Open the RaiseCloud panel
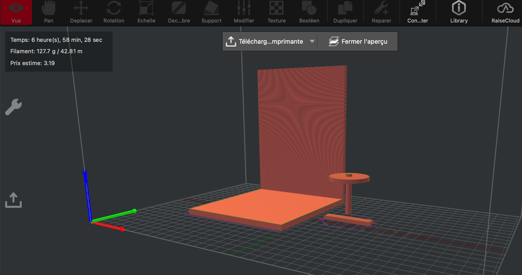 coord(505,12)
